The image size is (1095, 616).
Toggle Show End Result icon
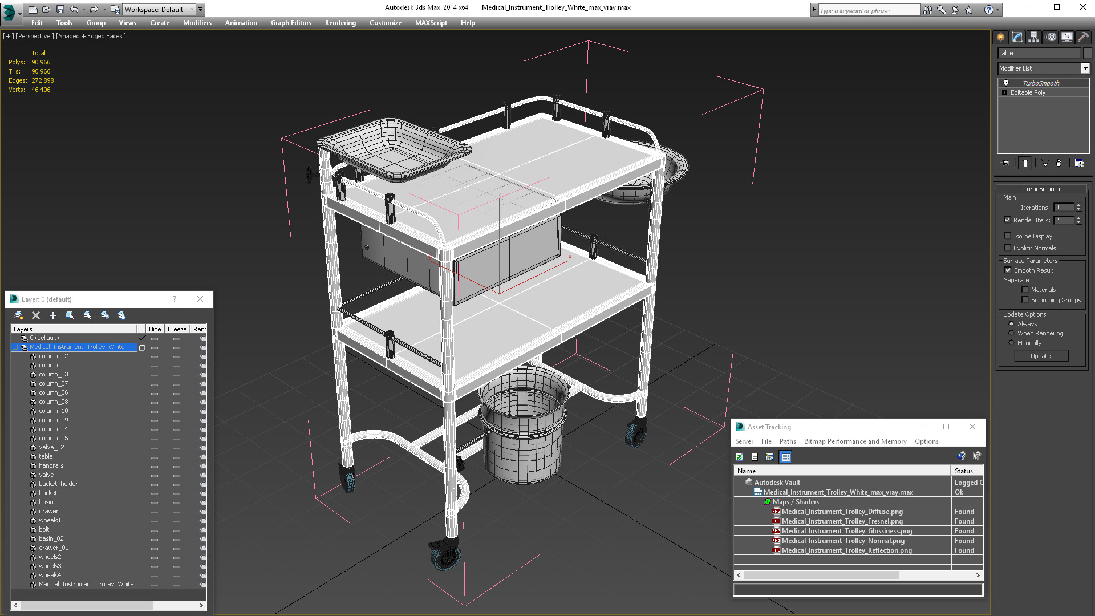[x=1025, y=163]
